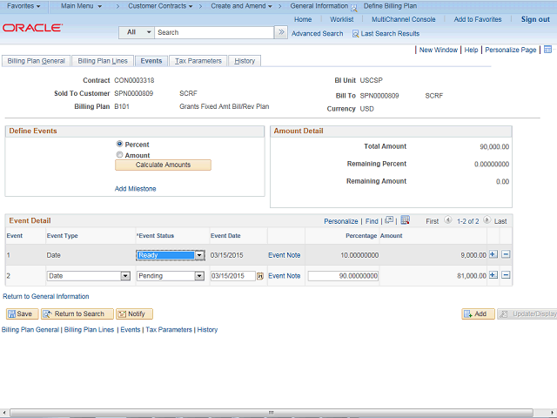Click the horizontal scrollbar at page bottom
557x418 pixels.
pyautogui.click(x=272, y=412)
